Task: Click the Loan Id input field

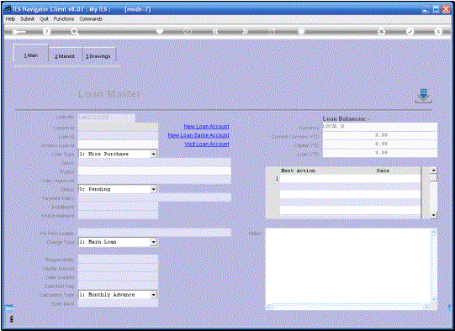Action: tap(118, 135)
